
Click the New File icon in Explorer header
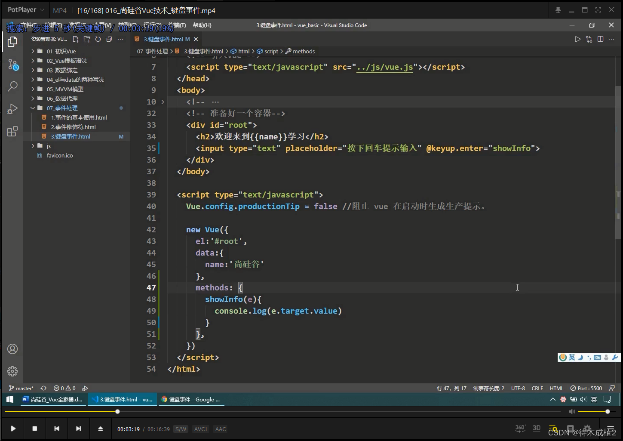76,39
